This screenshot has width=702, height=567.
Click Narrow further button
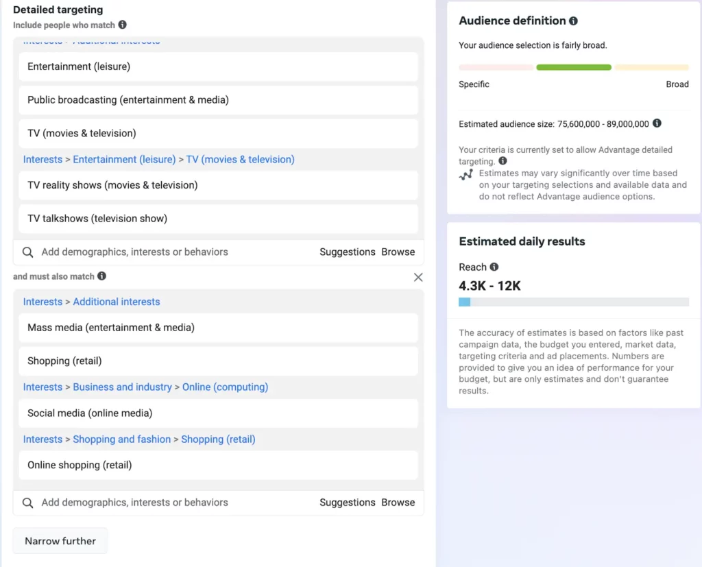pyautogui.click(x=60, y=541)
